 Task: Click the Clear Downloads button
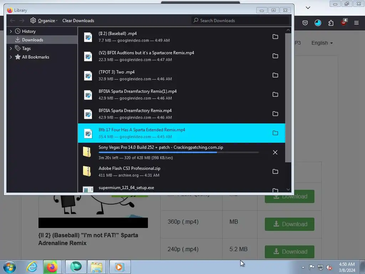pyautogui.click(x=78, y=21)
